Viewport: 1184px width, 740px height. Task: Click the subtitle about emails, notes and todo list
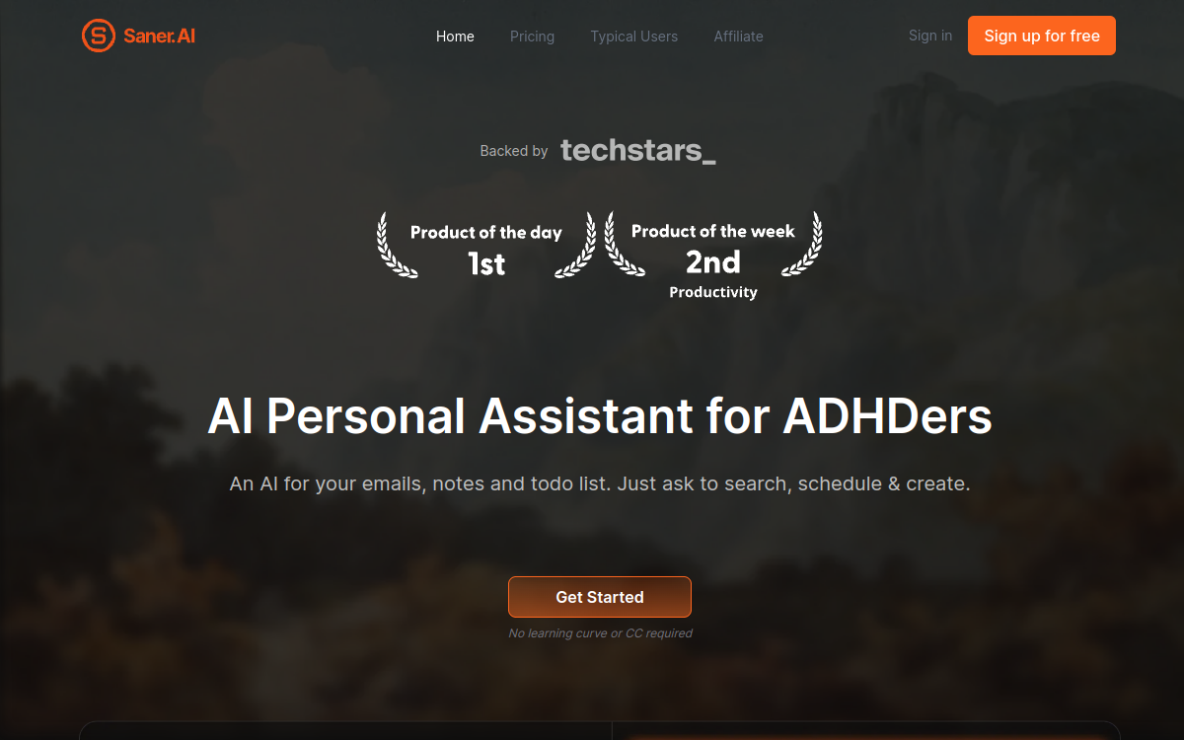pos(600,484)
